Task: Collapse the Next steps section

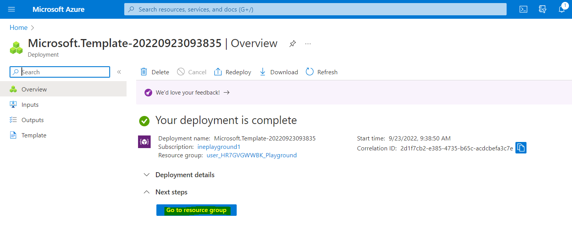Action: [x=166, y=192]
